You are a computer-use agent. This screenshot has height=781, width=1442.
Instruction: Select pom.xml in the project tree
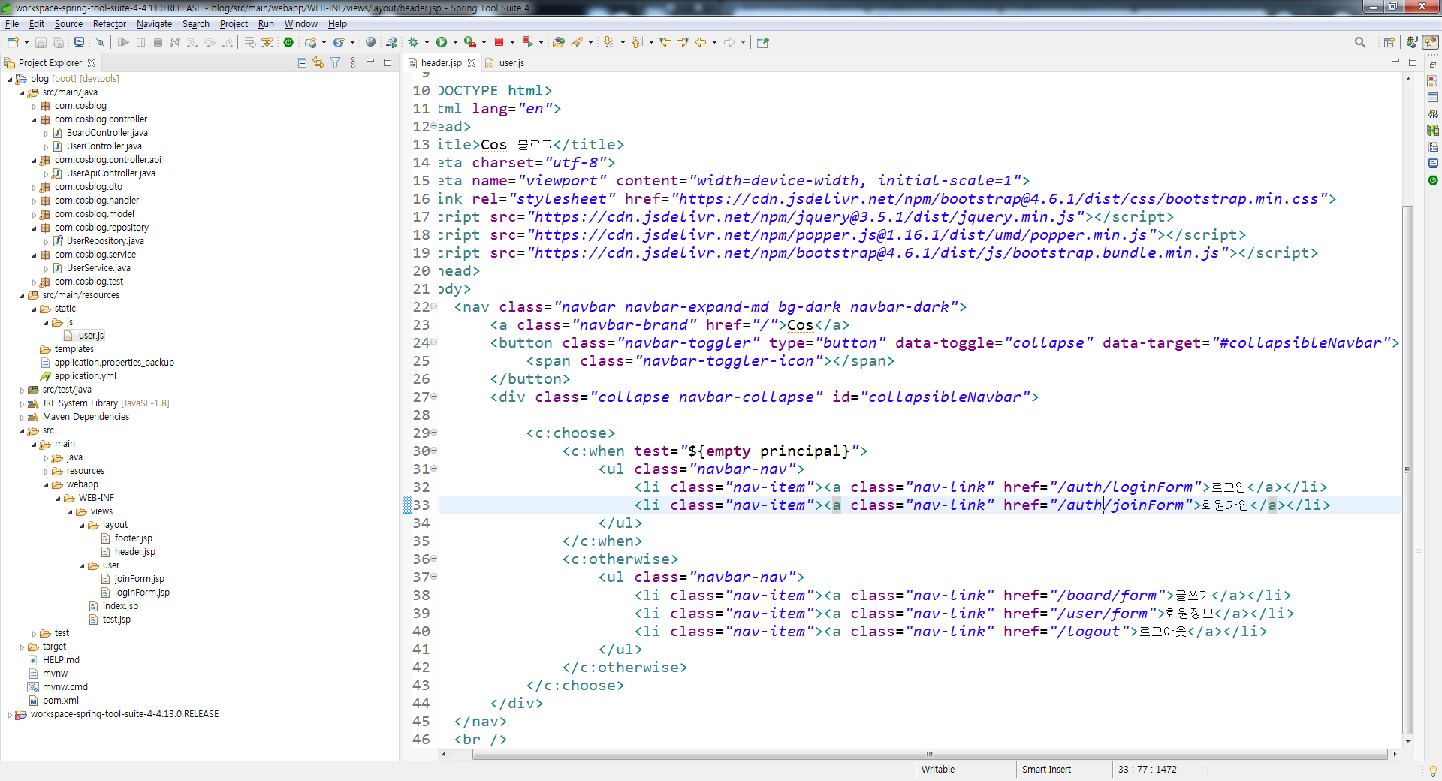[x=60, y=701]
